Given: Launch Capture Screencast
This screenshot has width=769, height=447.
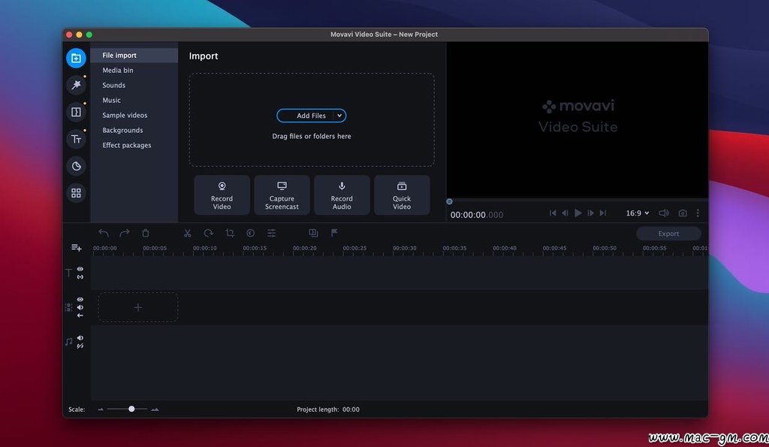Looking at the screenshot, I should coord(282,195).
